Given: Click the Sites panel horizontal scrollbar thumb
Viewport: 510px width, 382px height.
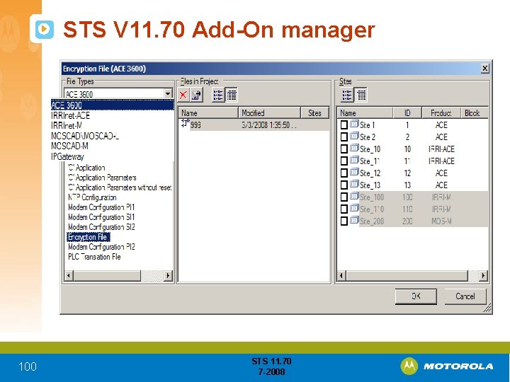Looking at the screenshot, I should (407, 276).
